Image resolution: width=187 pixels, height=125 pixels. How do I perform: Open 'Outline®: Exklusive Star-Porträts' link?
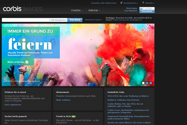[123, 100]
